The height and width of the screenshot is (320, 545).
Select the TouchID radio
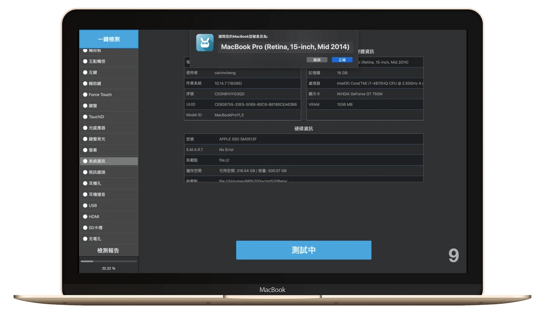pyautogui.click(x=85, y=117)
